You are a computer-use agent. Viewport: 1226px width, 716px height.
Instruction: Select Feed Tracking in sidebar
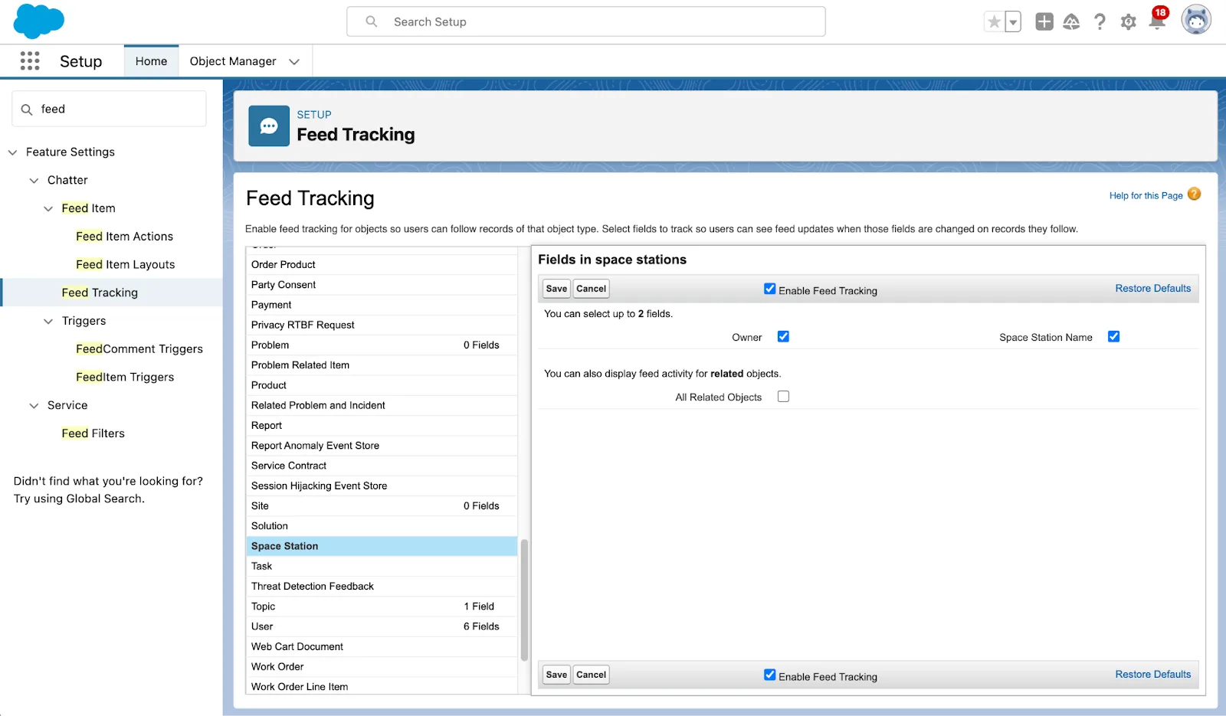point(100,293)
